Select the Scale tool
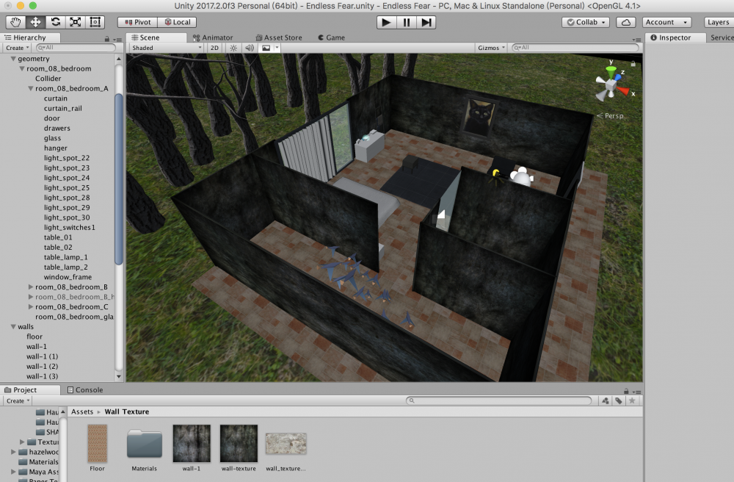 [76, 22]
